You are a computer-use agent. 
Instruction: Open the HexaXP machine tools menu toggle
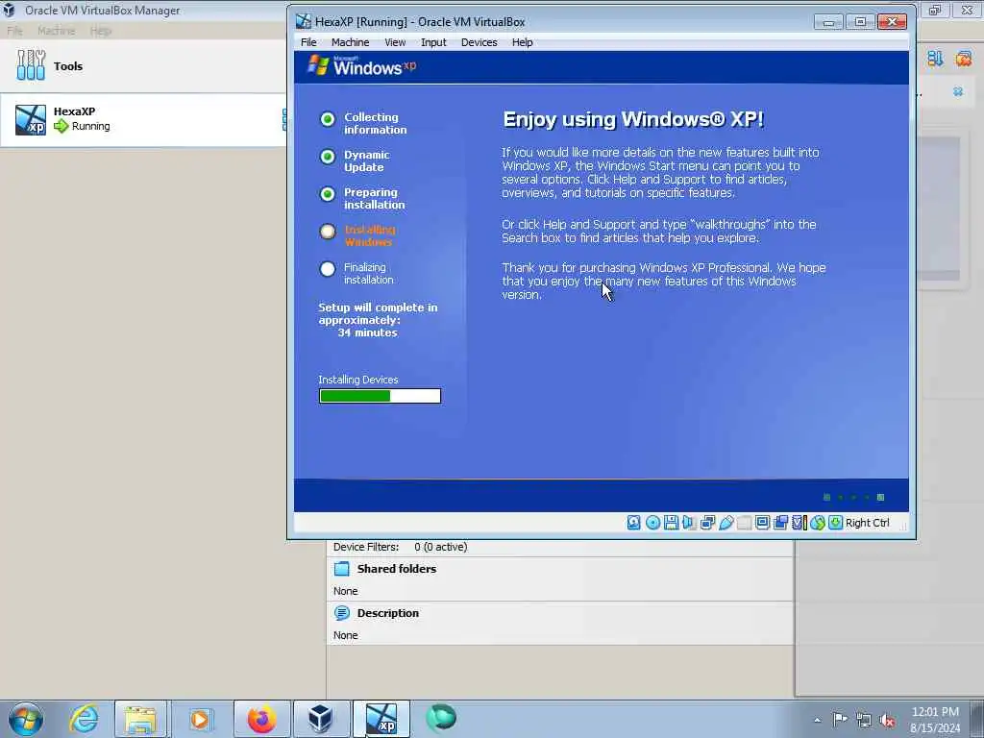(284, 119)
